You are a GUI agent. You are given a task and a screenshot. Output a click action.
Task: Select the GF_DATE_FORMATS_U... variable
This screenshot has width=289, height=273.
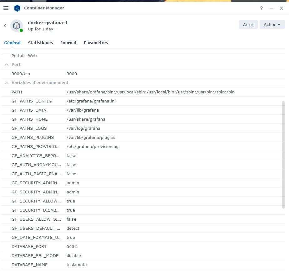pyautogui.click(x=37, y=237)
